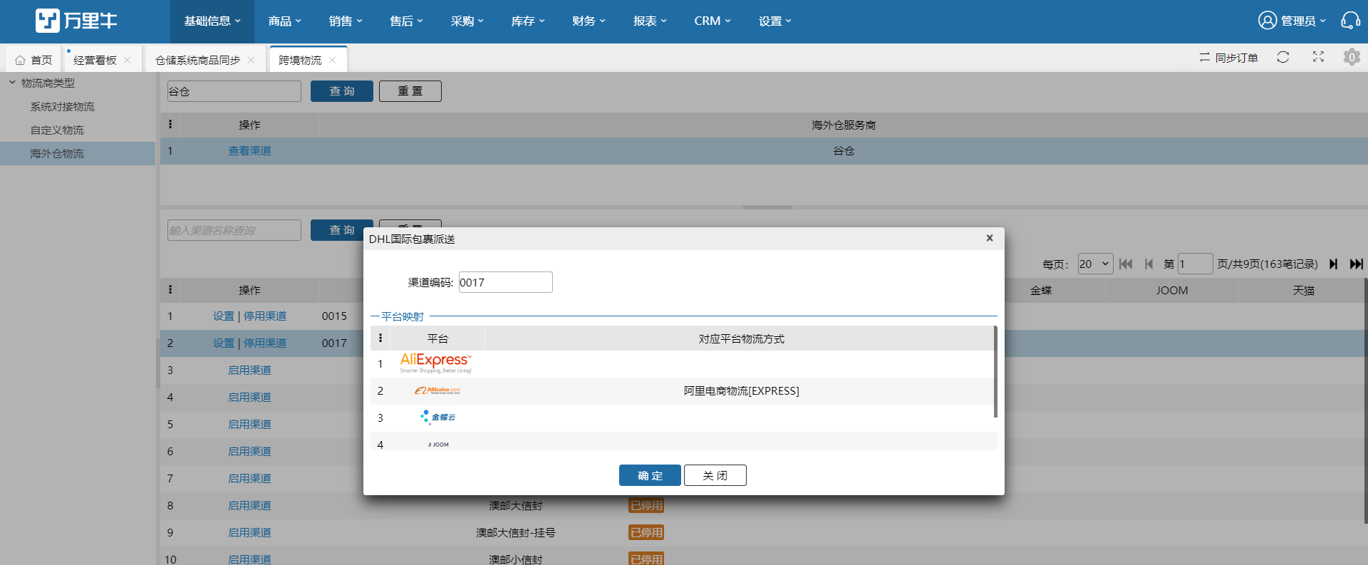Close the DHL国际包裹派送 dialog
The height and width of the screenshot is (565, 1368).
point(990,238)
